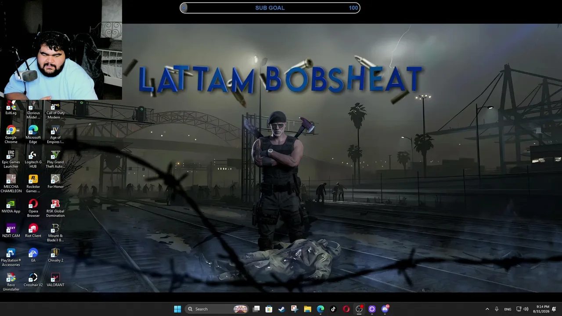Select the Play Grand Theft Auto shortcut
Screen dimensions: 562x316
click(55, 159)
